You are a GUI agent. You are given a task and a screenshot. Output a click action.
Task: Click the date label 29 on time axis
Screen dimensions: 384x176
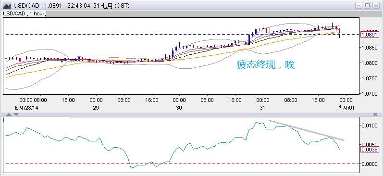point(96,108)
